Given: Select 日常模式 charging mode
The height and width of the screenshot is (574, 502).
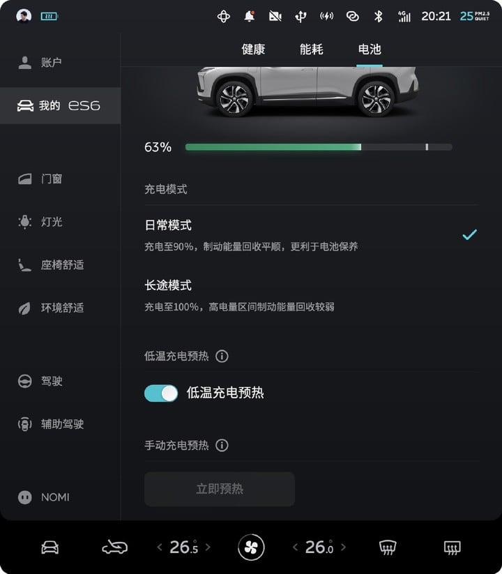Looking at the screenshot, I should tap(311, 235).
